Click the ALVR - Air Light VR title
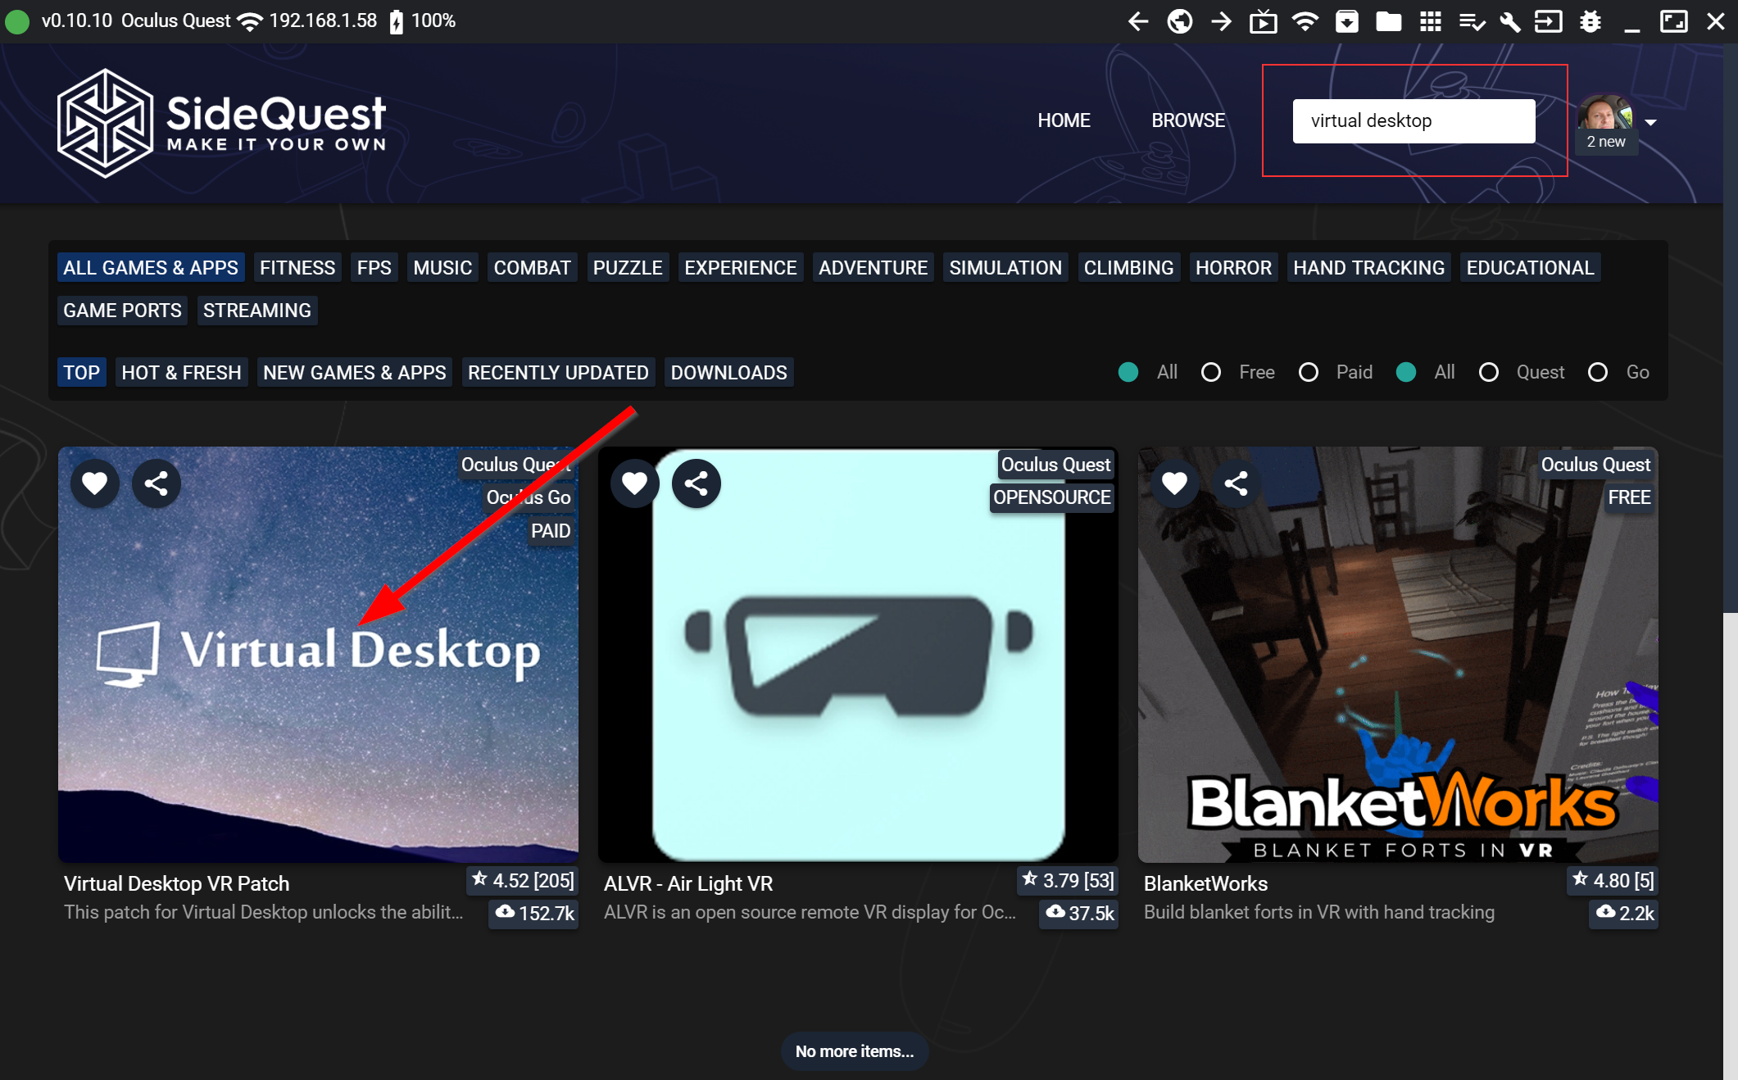The height and width of the screenshot is (1080, 1738). [688, 883]
